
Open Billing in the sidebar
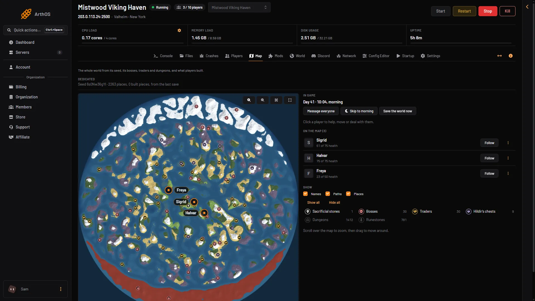pos(35,87)
